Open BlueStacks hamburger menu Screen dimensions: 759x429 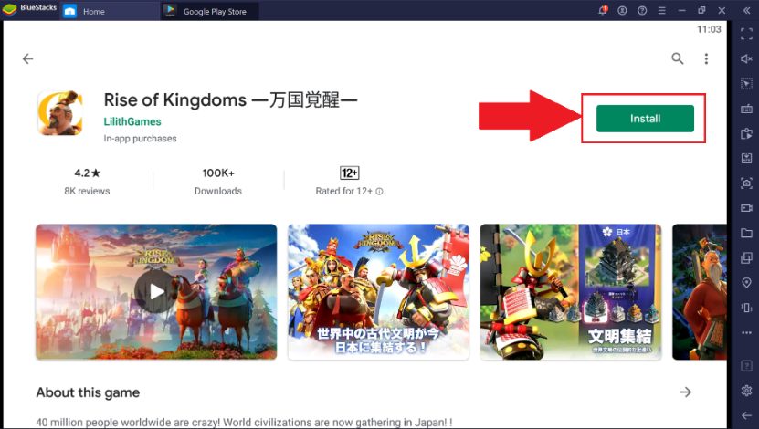point(661,10)
